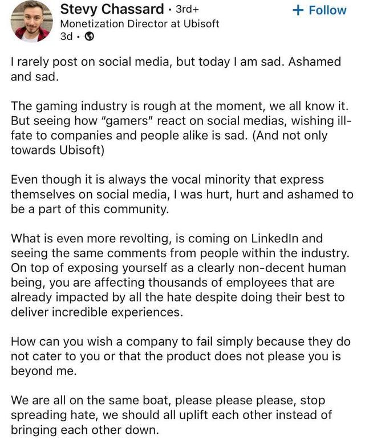This screenshot has width=365, height=439.
Task: Click the globe public visibility icon
Action: [x=90, y=36]
